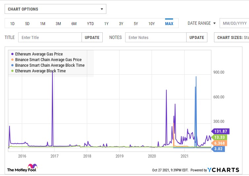Select the 1M time range
This screenshot has height=176, width=249.
[x=43, y=24]
